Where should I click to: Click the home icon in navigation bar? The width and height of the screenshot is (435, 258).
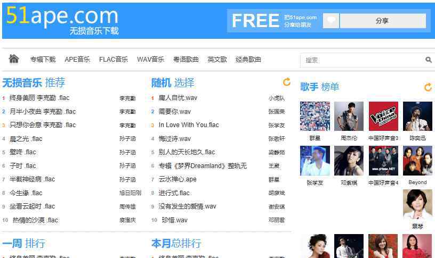click(14, 59)
